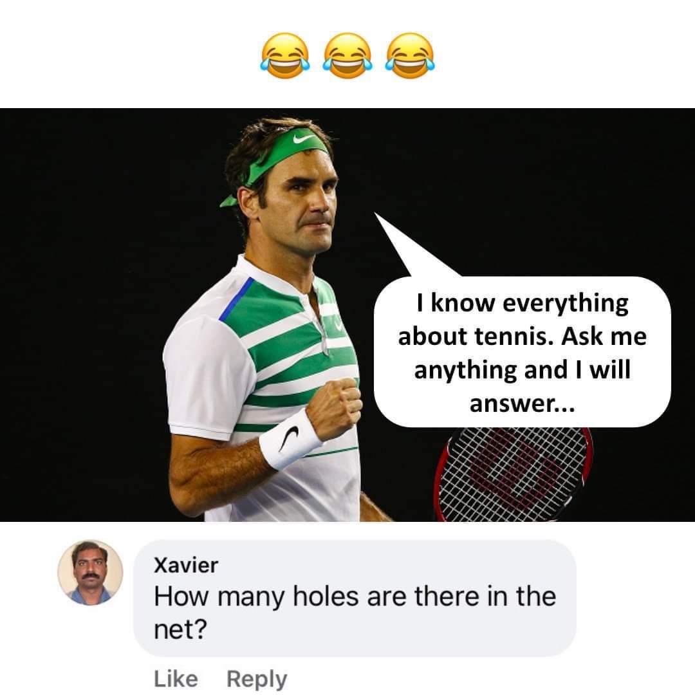Click the knotted tail of the green headband
Viewport: 695px width, 695px height.
coord(230,201)
